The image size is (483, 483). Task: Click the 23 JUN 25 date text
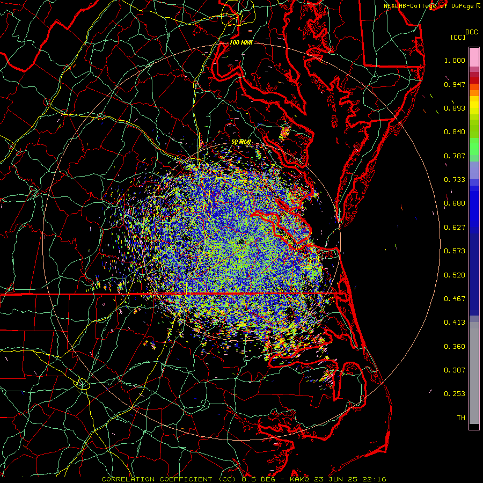click(336, 479)
